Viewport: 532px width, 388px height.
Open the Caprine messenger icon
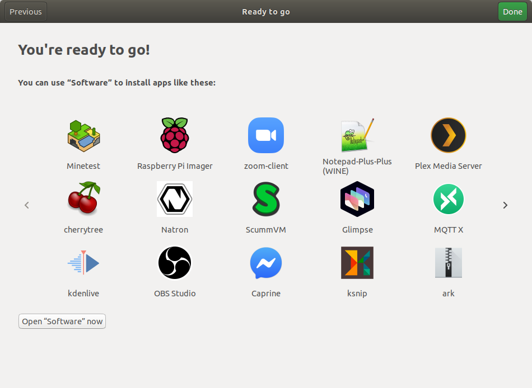pos(266,263)
